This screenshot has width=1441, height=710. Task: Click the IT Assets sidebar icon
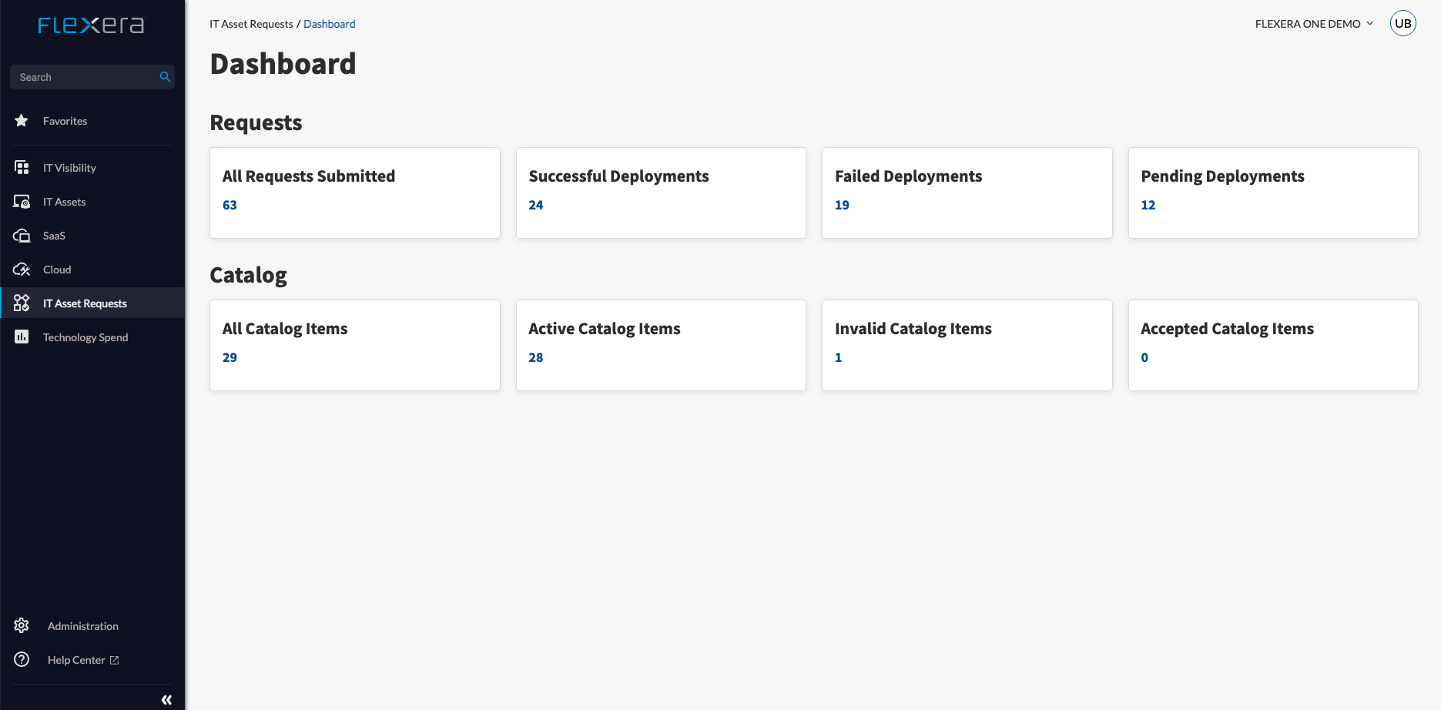(x=22, y=202)
